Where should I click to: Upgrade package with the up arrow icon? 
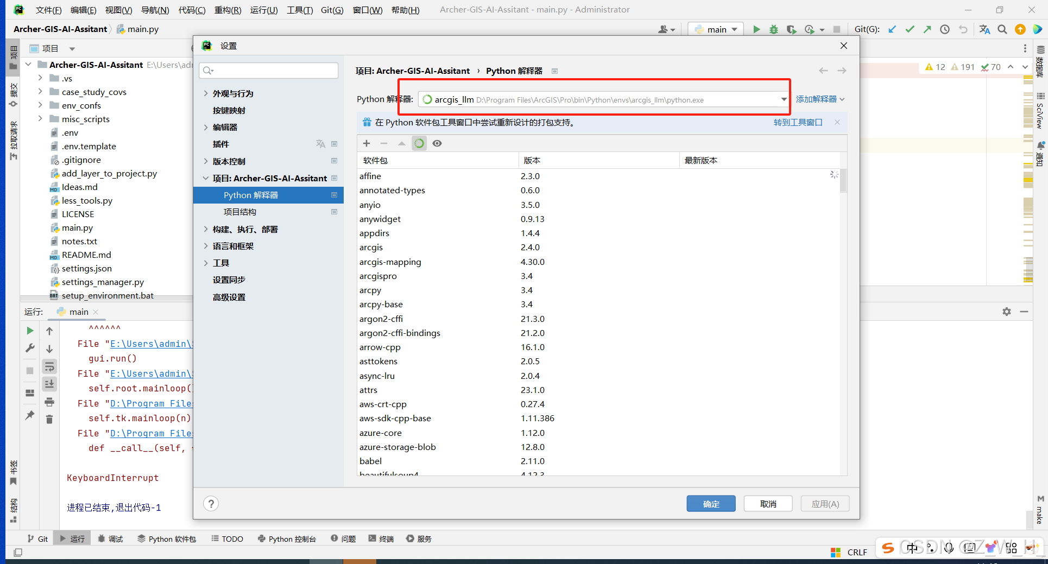[x=402, y=143]
